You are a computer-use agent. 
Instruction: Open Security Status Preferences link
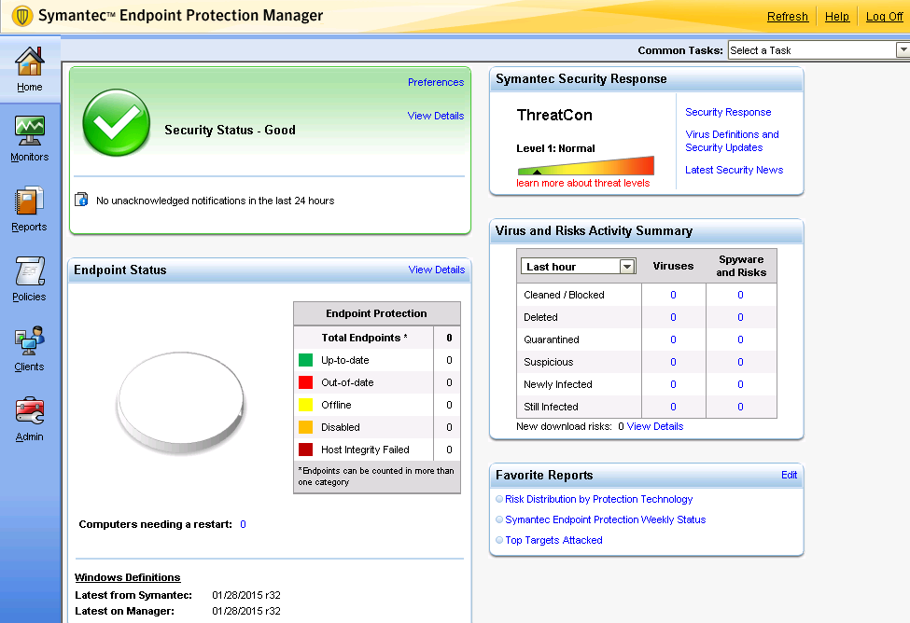point(435,82)
